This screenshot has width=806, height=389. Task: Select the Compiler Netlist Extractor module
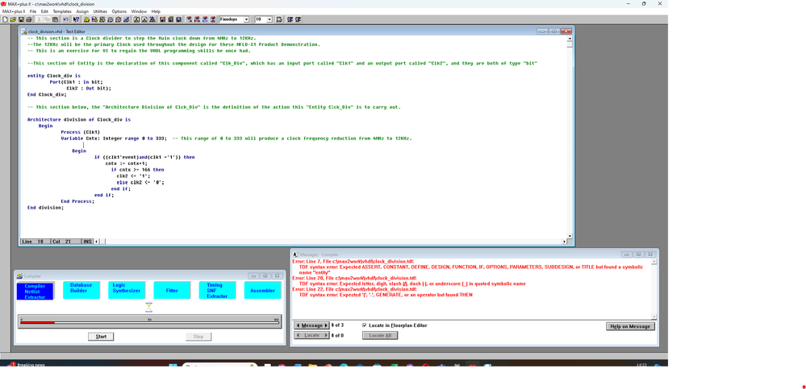[x=35, y=291]
